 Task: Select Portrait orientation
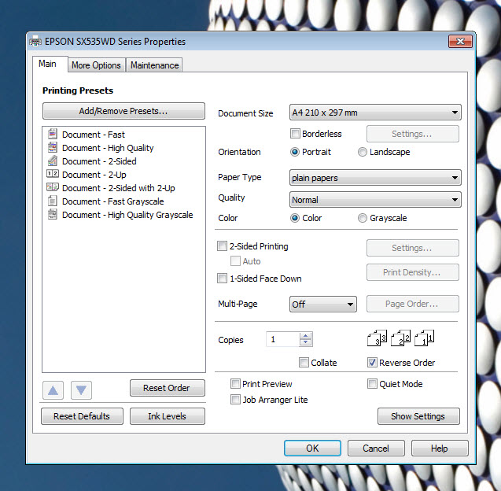click(295, 152)
